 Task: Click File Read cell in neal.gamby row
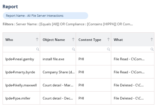tap(133, 59)
